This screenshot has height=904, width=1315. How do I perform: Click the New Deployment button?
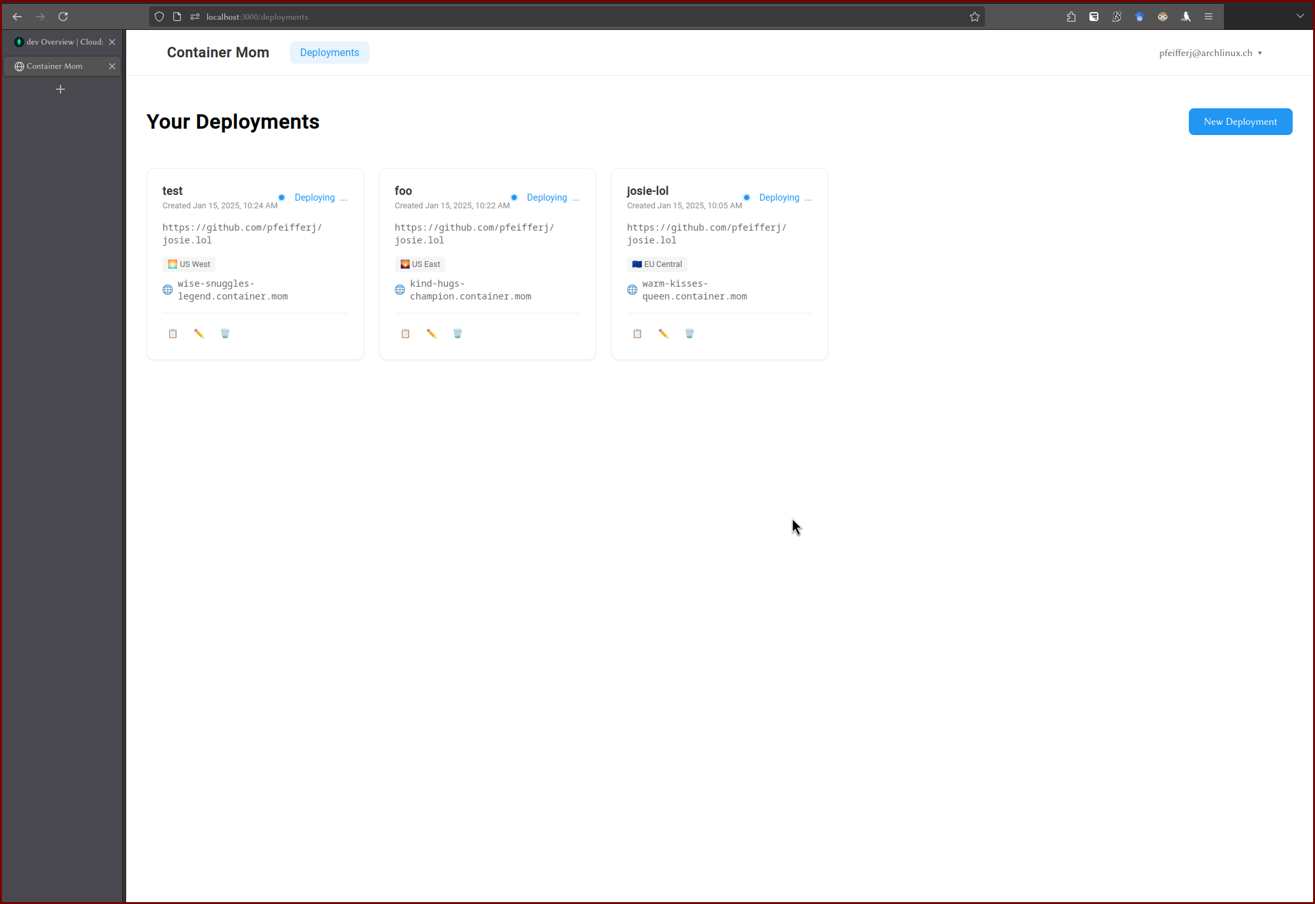click(x=1240, y=122)
